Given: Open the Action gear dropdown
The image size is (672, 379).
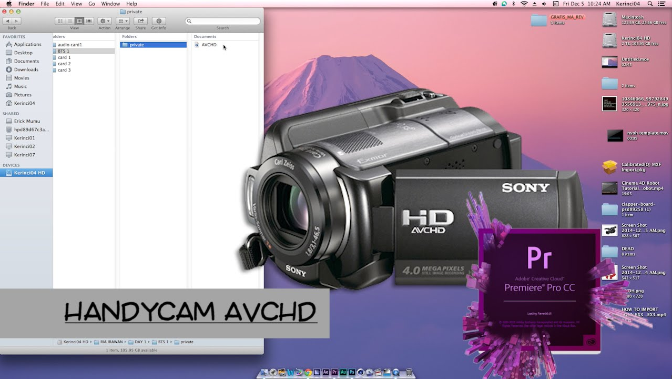Looking at the screenshot, I should [105, 21].
